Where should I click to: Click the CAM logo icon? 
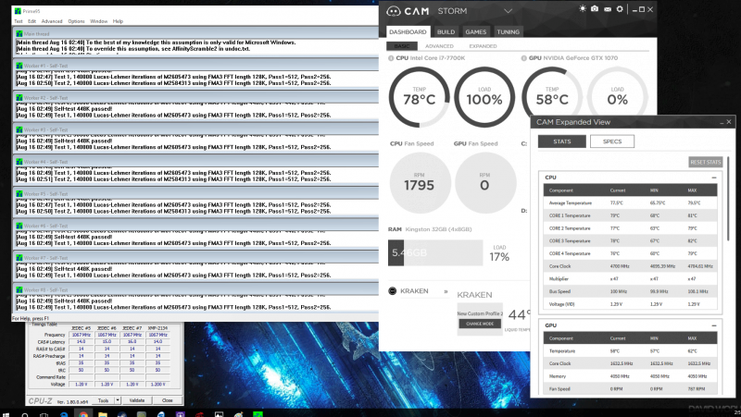point(393,11)
